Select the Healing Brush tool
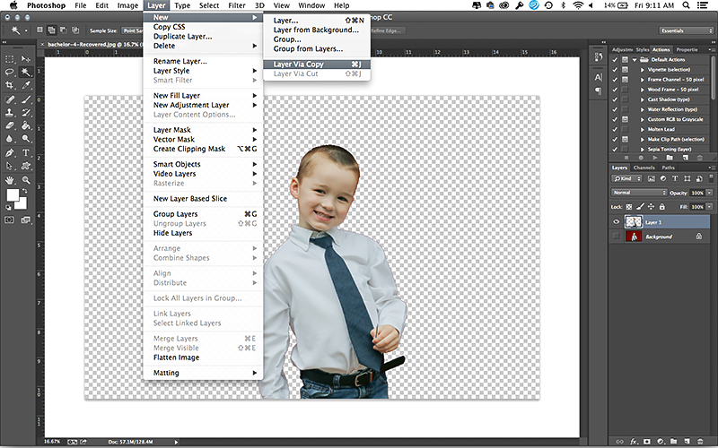Image resolution: width=718 pixels, height=448 pixels. click(x=9, y=99)
